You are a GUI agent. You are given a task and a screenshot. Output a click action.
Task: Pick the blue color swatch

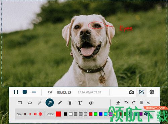101,114
